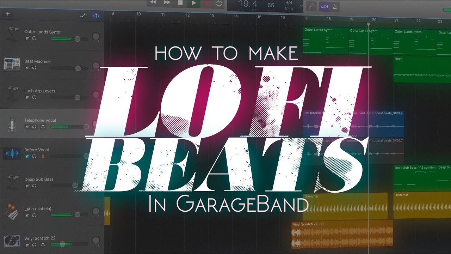This screenshot has height=254, width=451.
Task: Click the tempo value 65
Action: [x=271, y=5]
